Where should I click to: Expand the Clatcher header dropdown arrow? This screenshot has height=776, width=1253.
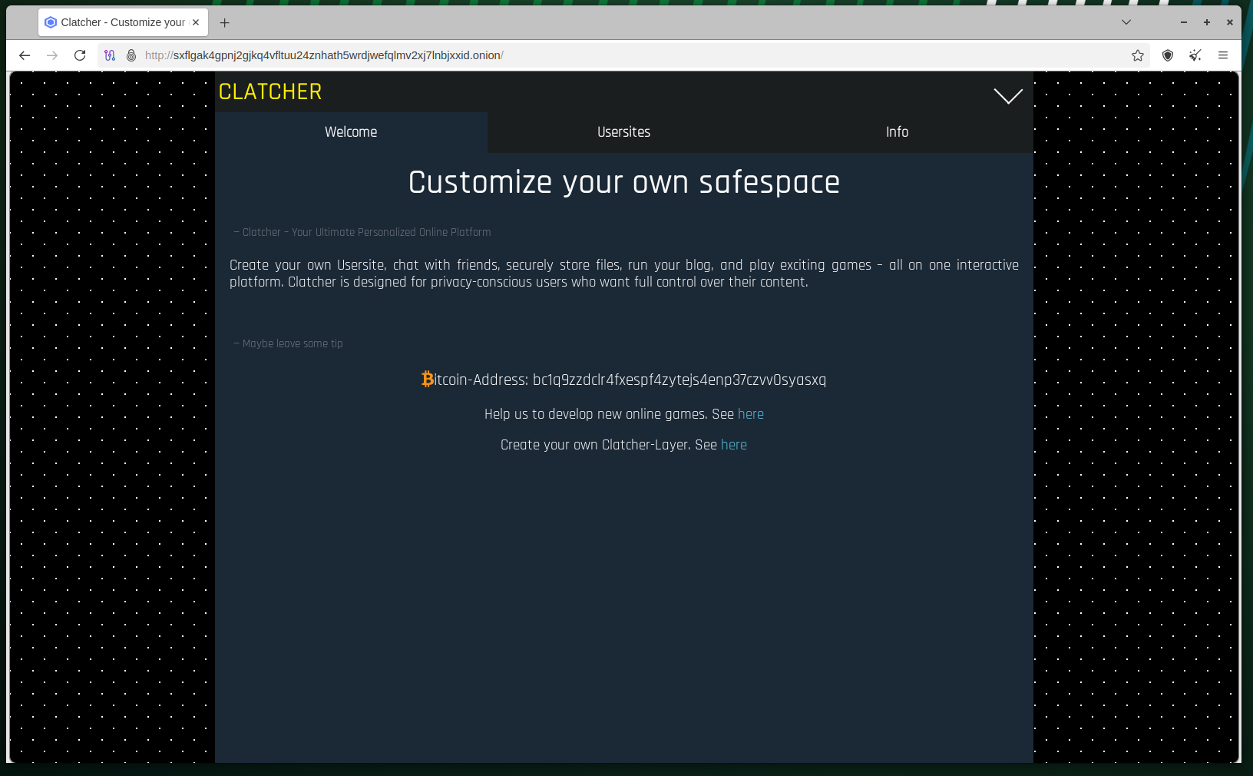coord(1008,95)
